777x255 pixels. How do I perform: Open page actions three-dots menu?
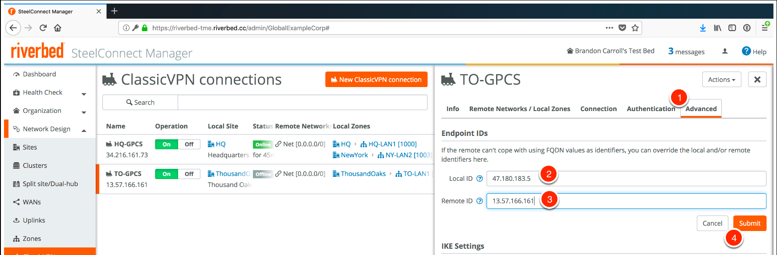609,28
